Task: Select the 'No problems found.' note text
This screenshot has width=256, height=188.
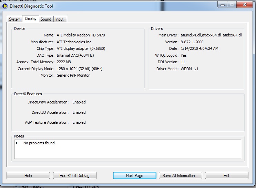Action: 40,143
